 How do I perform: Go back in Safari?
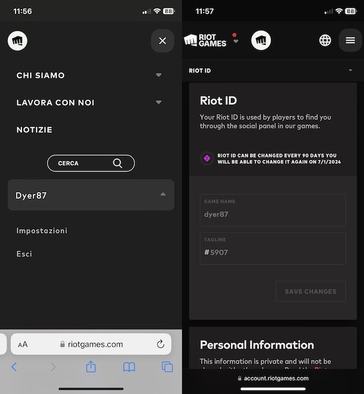[x=14, y=367]
